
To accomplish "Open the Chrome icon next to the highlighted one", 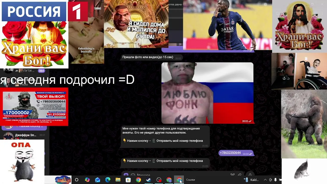I will (x=169, y=180).
